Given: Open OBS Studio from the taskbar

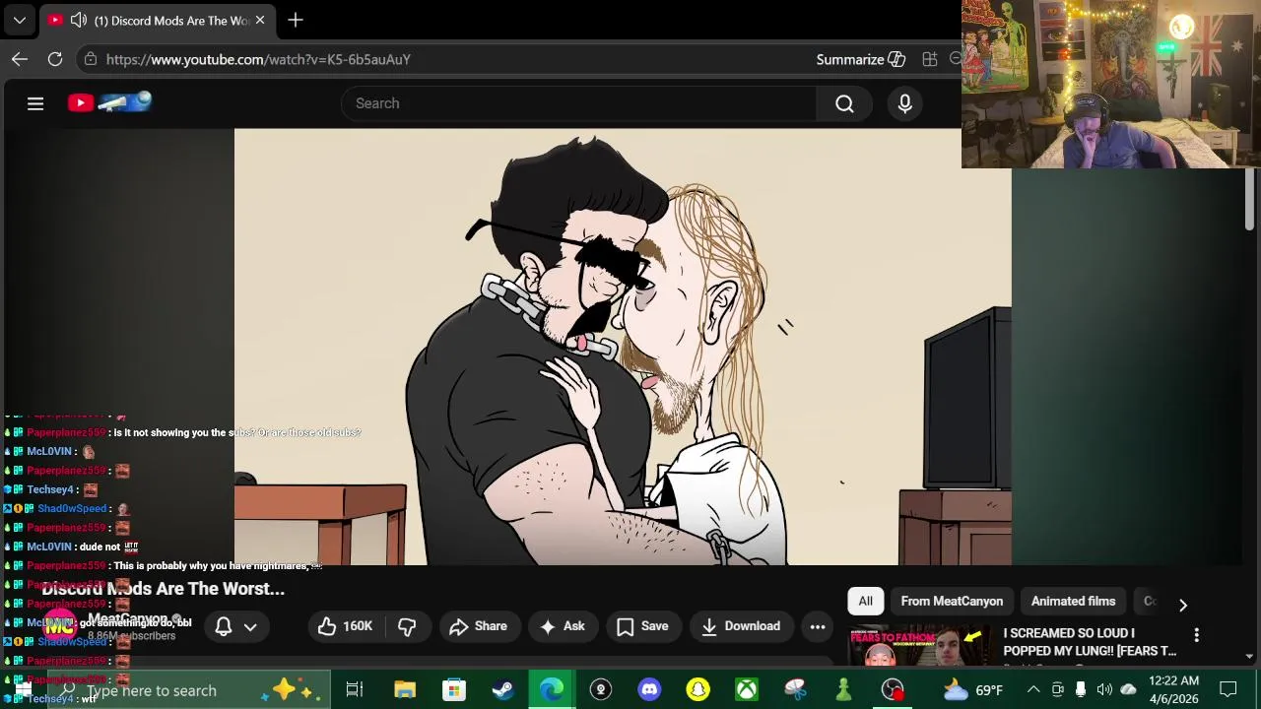Looking at the screenshot, I should 893,690.
